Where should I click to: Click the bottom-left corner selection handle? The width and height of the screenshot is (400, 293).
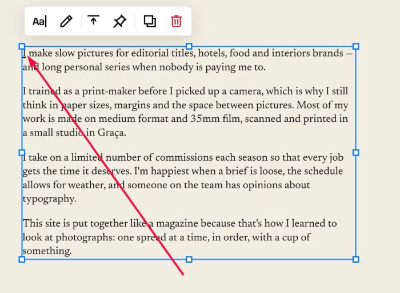[22, 260]
